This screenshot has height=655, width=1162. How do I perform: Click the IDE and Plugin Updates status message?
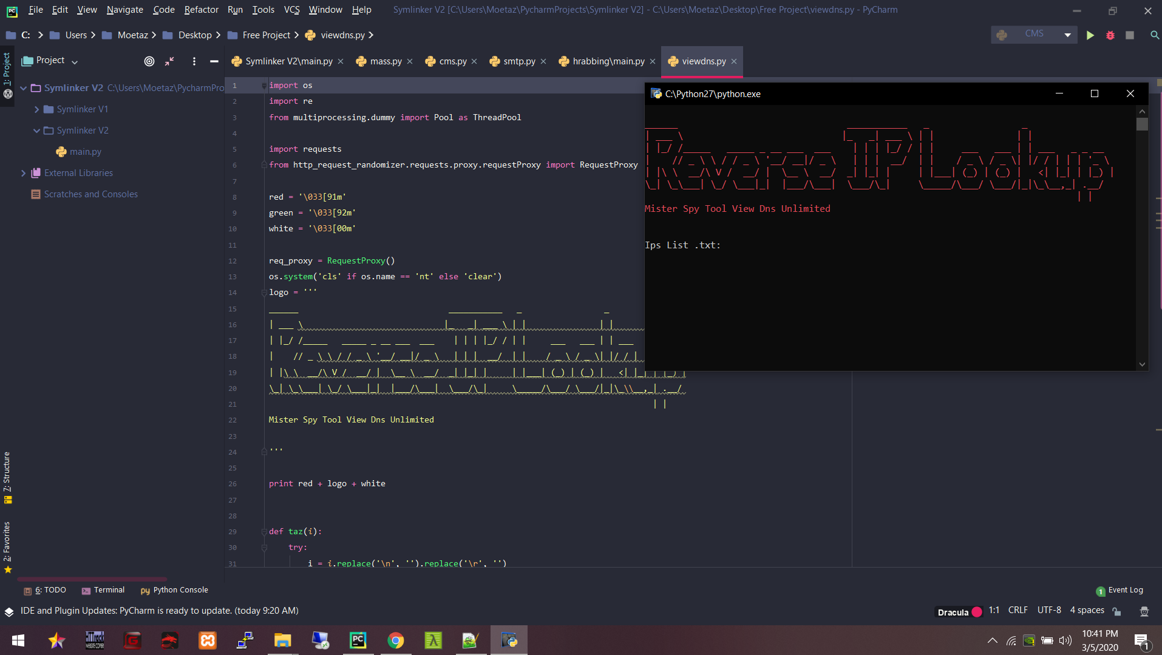coord(160,611)
